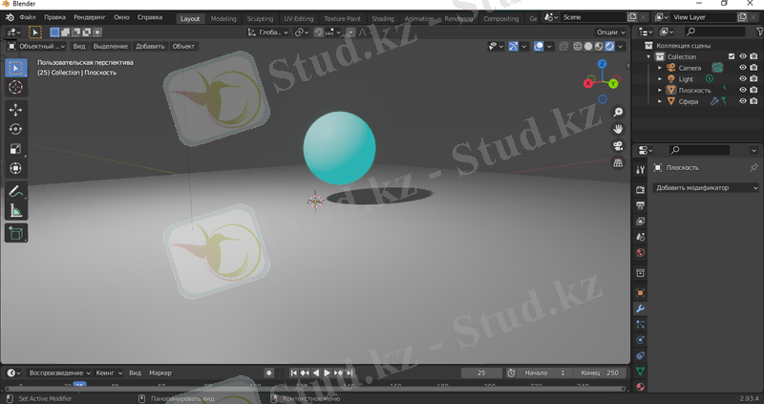Click the zoom magnifier in viewport
Viewport: 764px width, 404px height.
click(618, 113)
